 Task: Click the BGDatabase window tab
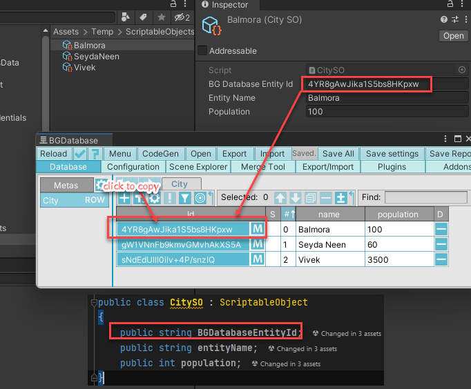pyautogui.click(x=74, y=141)
